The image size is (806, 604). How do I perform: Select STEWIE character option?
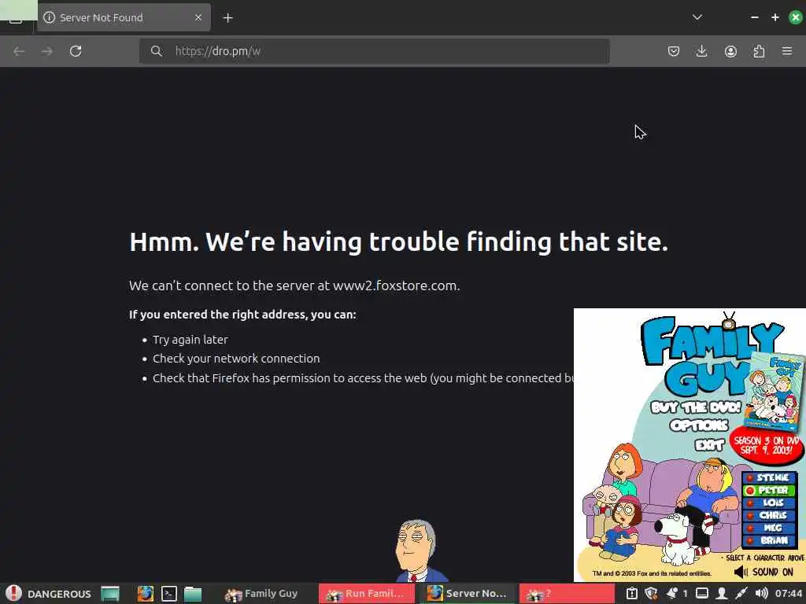pos(770,477)
